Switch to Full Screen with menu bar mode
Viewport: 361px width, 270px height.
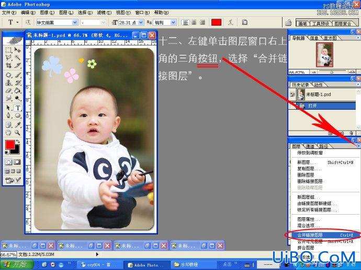click(13, 171)
